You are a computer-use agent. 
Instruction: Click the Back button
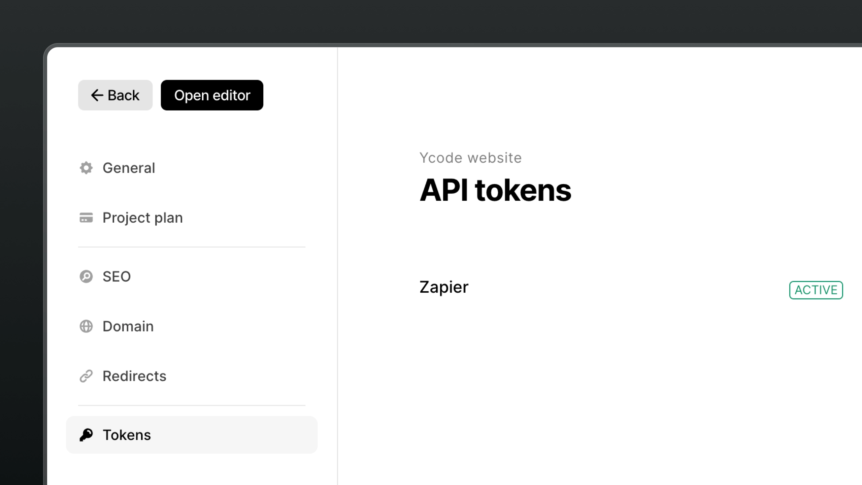[x=115, y=95]
